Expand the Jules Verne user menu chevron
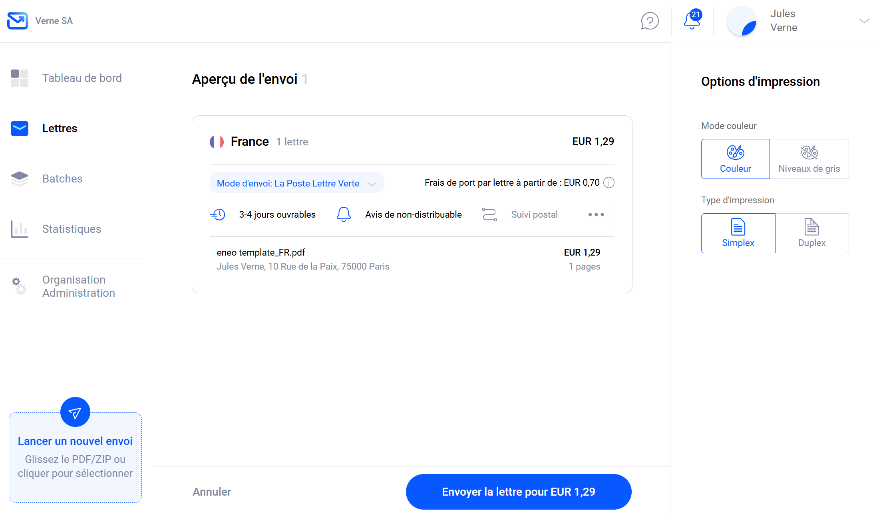 [864, 21]
